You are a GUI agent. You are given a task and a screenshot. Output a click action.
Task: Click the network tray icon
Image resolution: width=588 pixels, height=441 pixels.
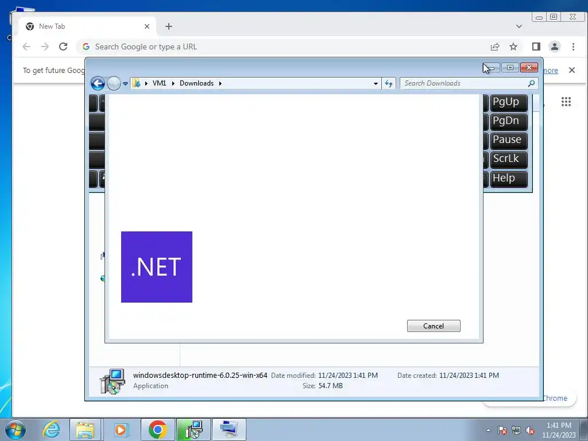[516, 430]
